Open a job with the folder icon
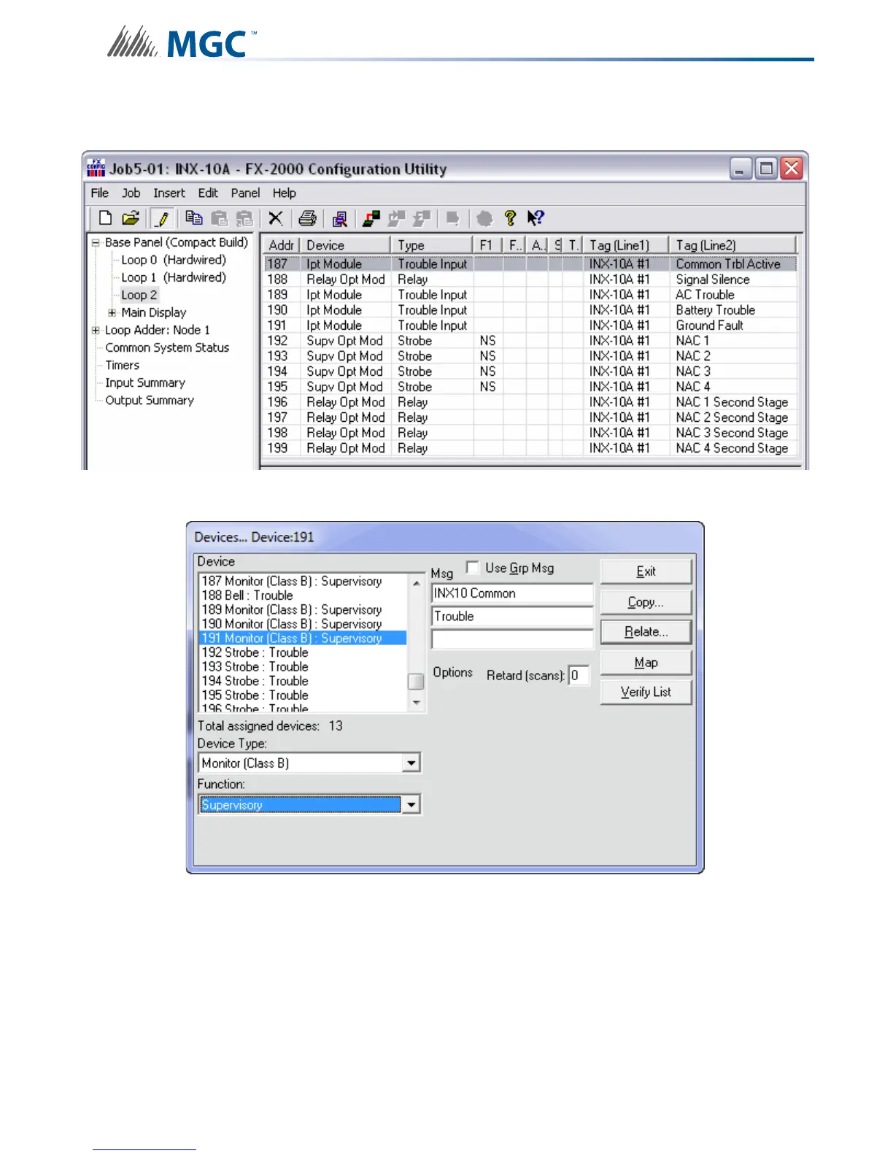This screenshot has width=893, height=1156. click(131, 218)
